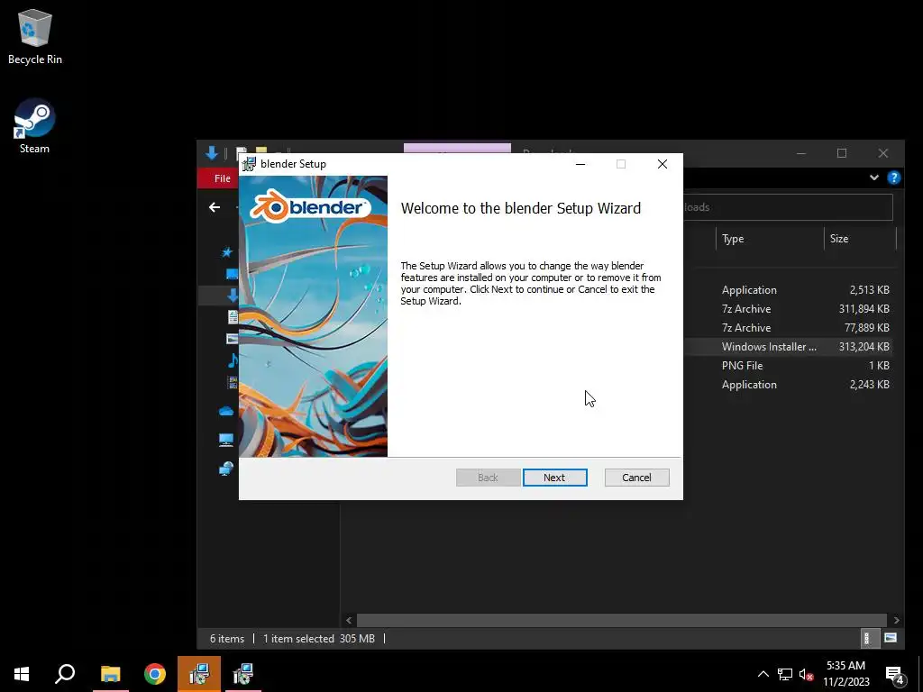Minimize the File Explorer window
The image size is (923, 692).
tap(801, 153)
